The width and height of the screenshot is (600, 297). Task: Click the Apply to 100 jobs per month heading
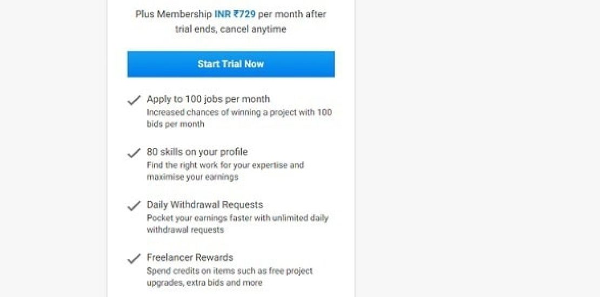pyautogui.click(x=208, y=99)
